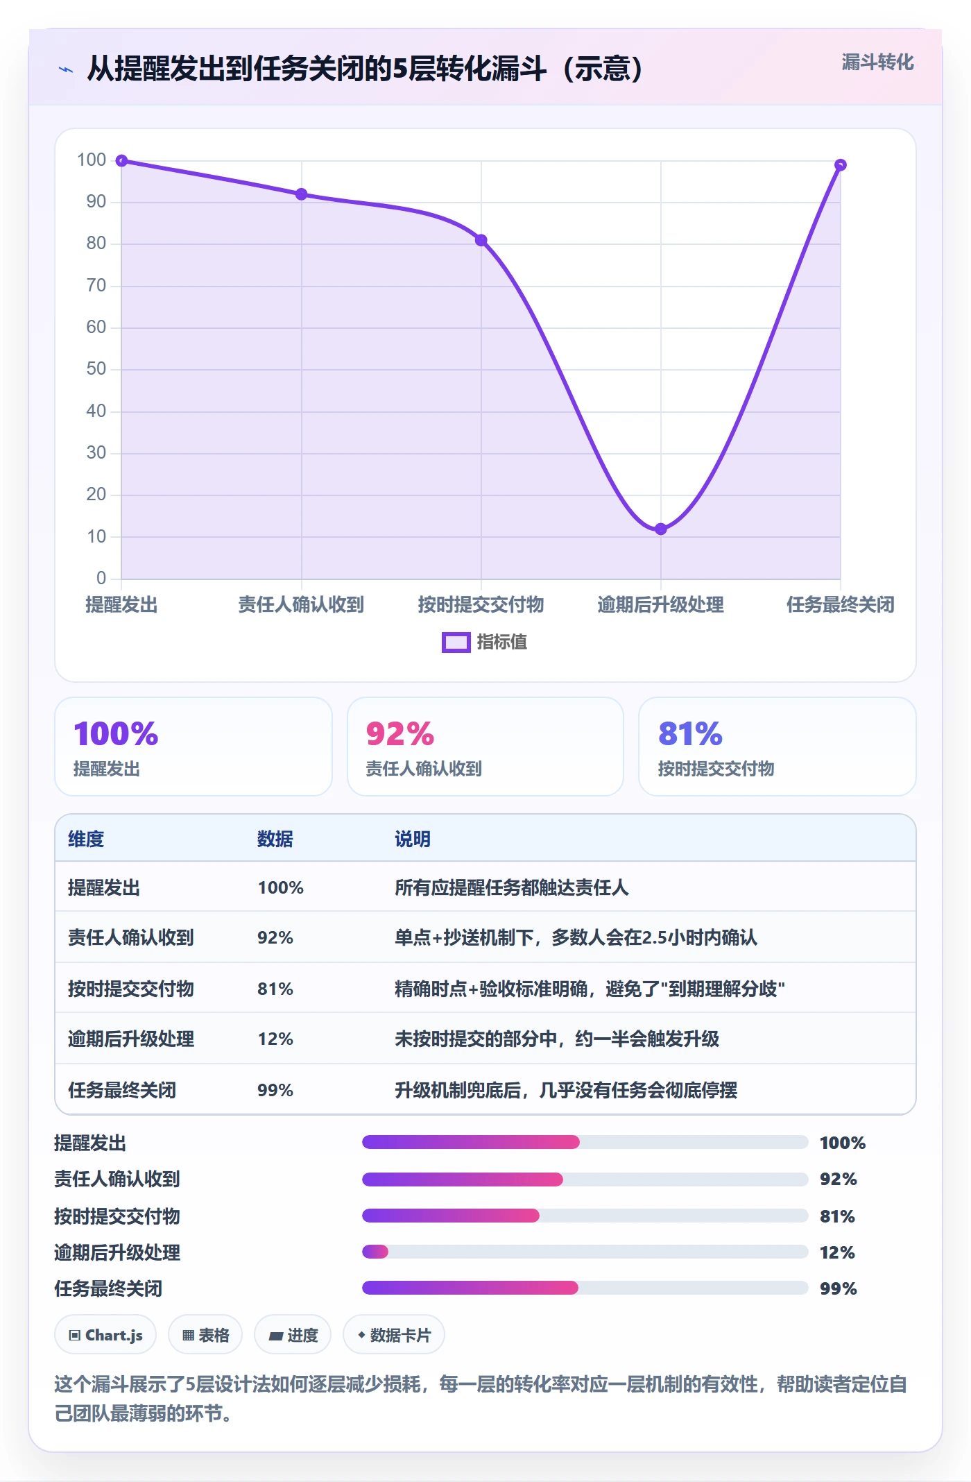Click the 漏斗转化 badge in the header

pyautogui.click(x=877, y=62)
